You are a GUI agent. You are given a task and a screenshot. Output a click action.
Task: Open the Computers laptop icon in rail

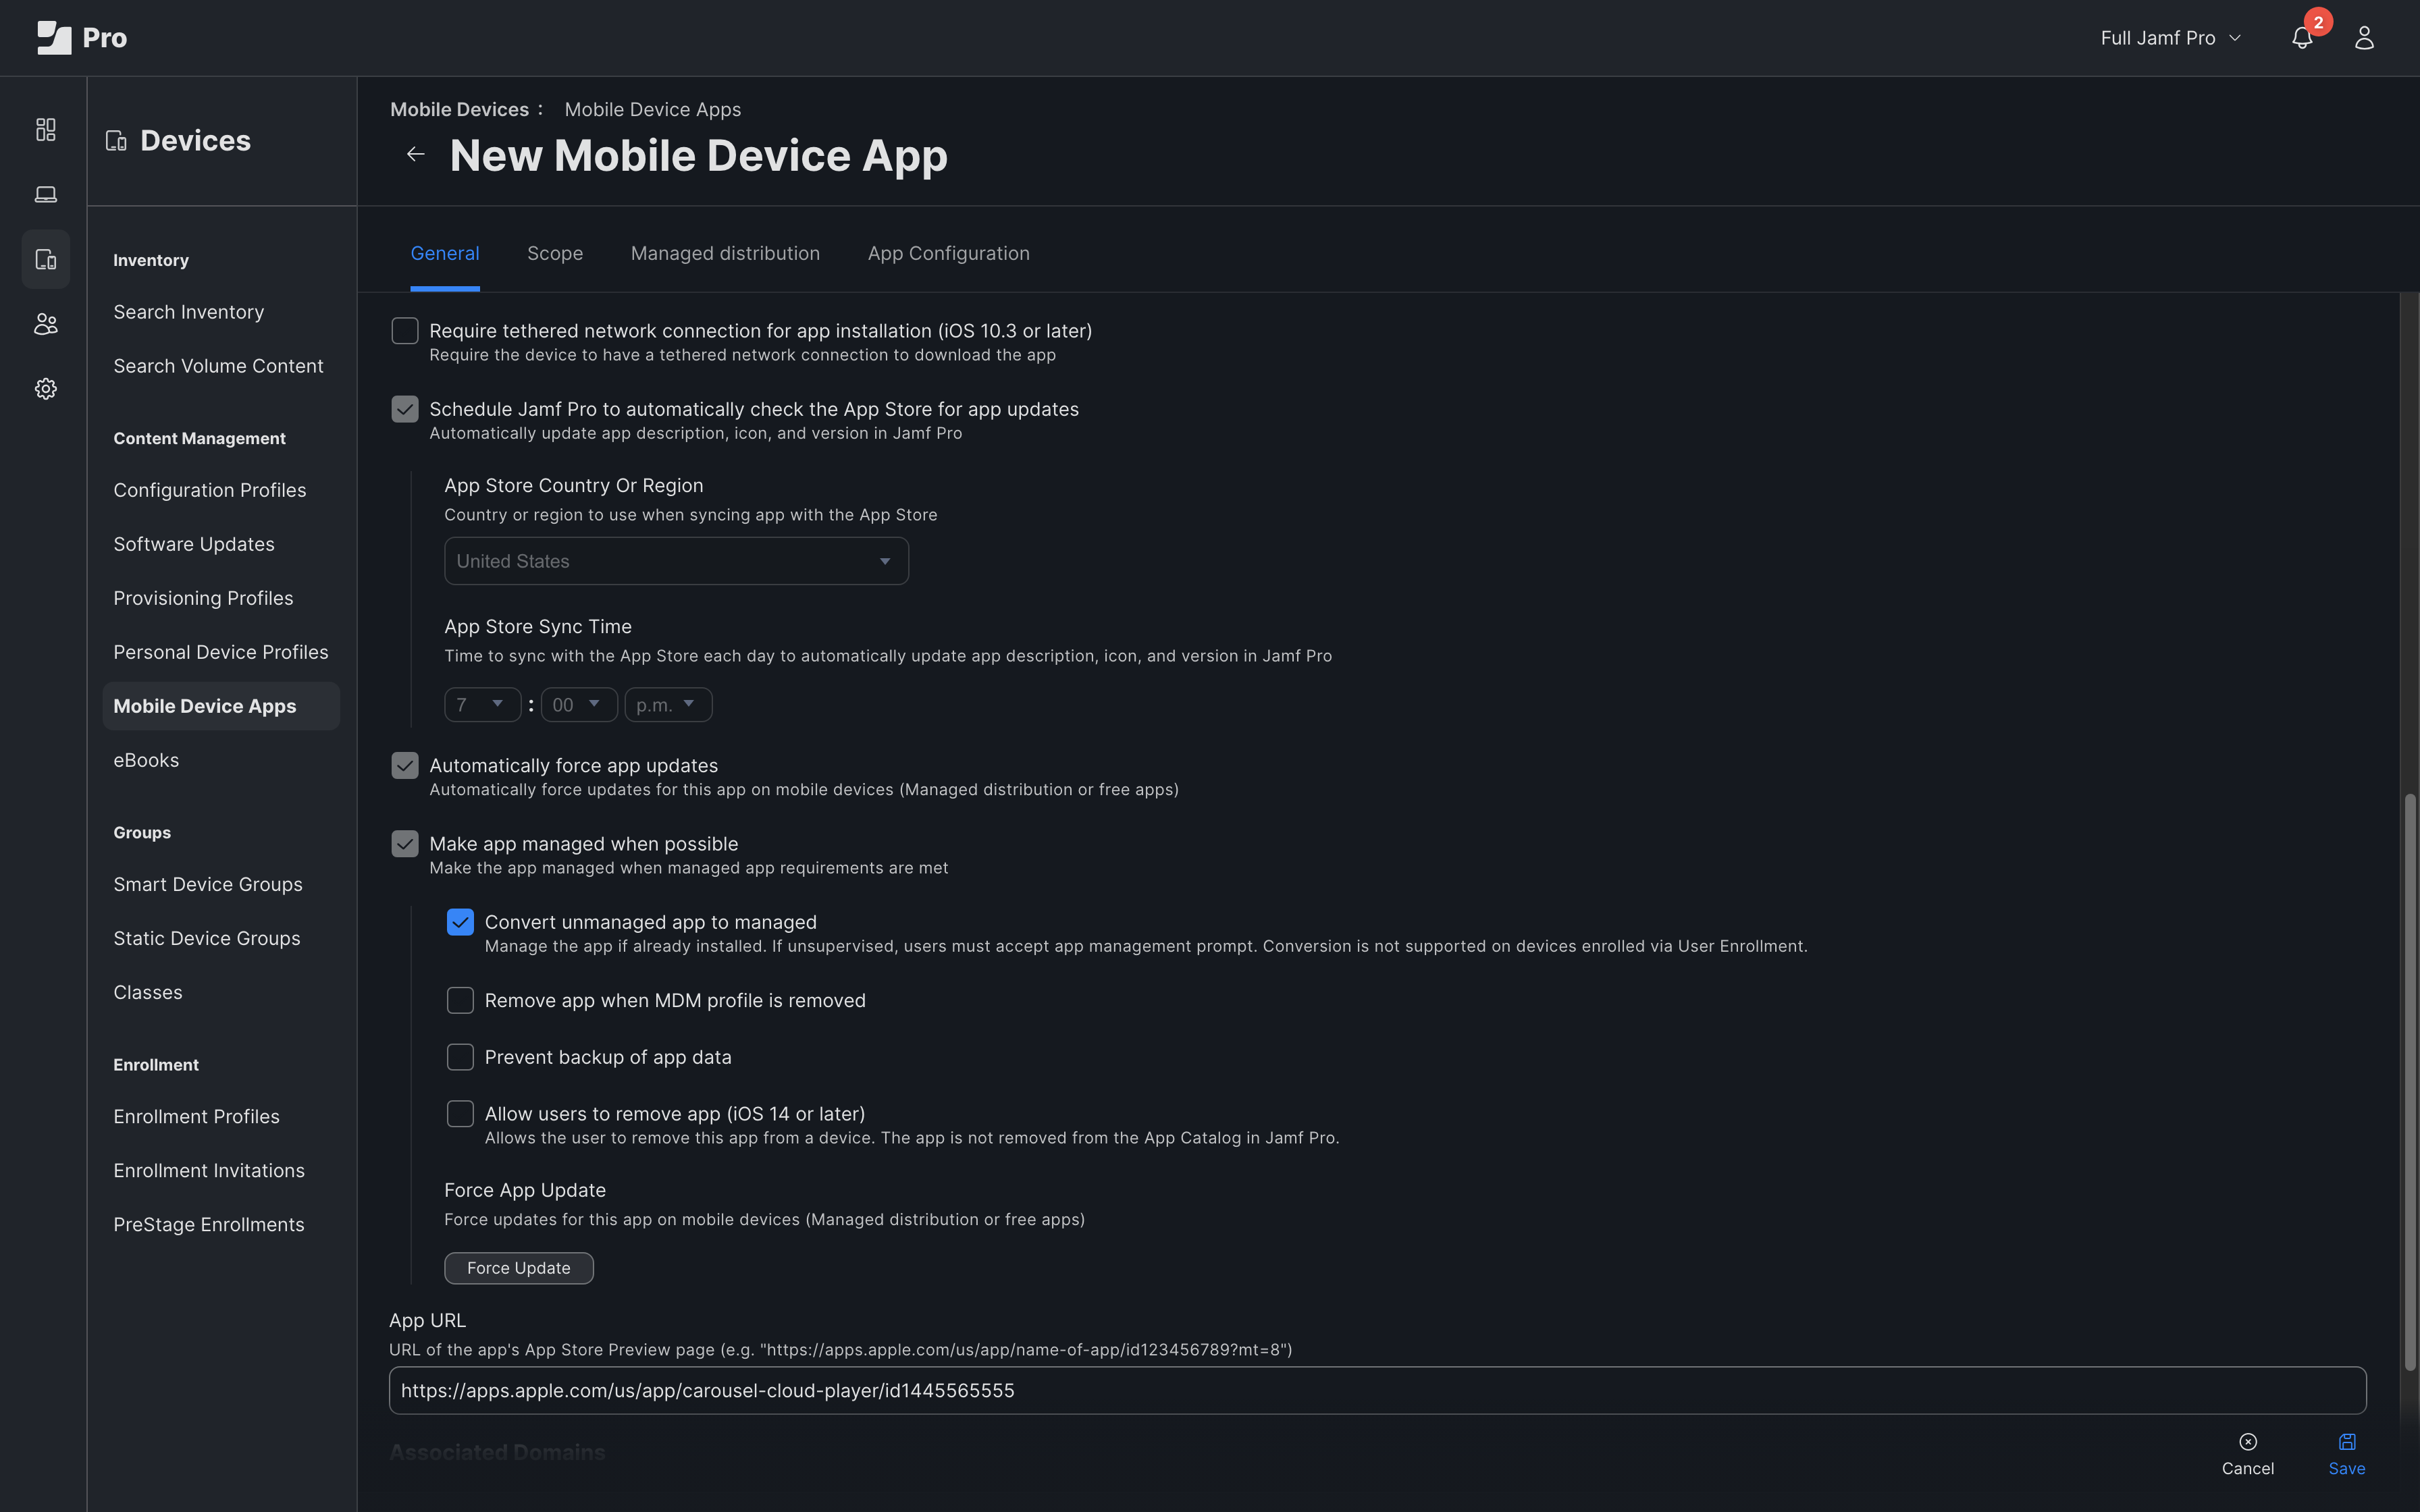pos(46,194)
